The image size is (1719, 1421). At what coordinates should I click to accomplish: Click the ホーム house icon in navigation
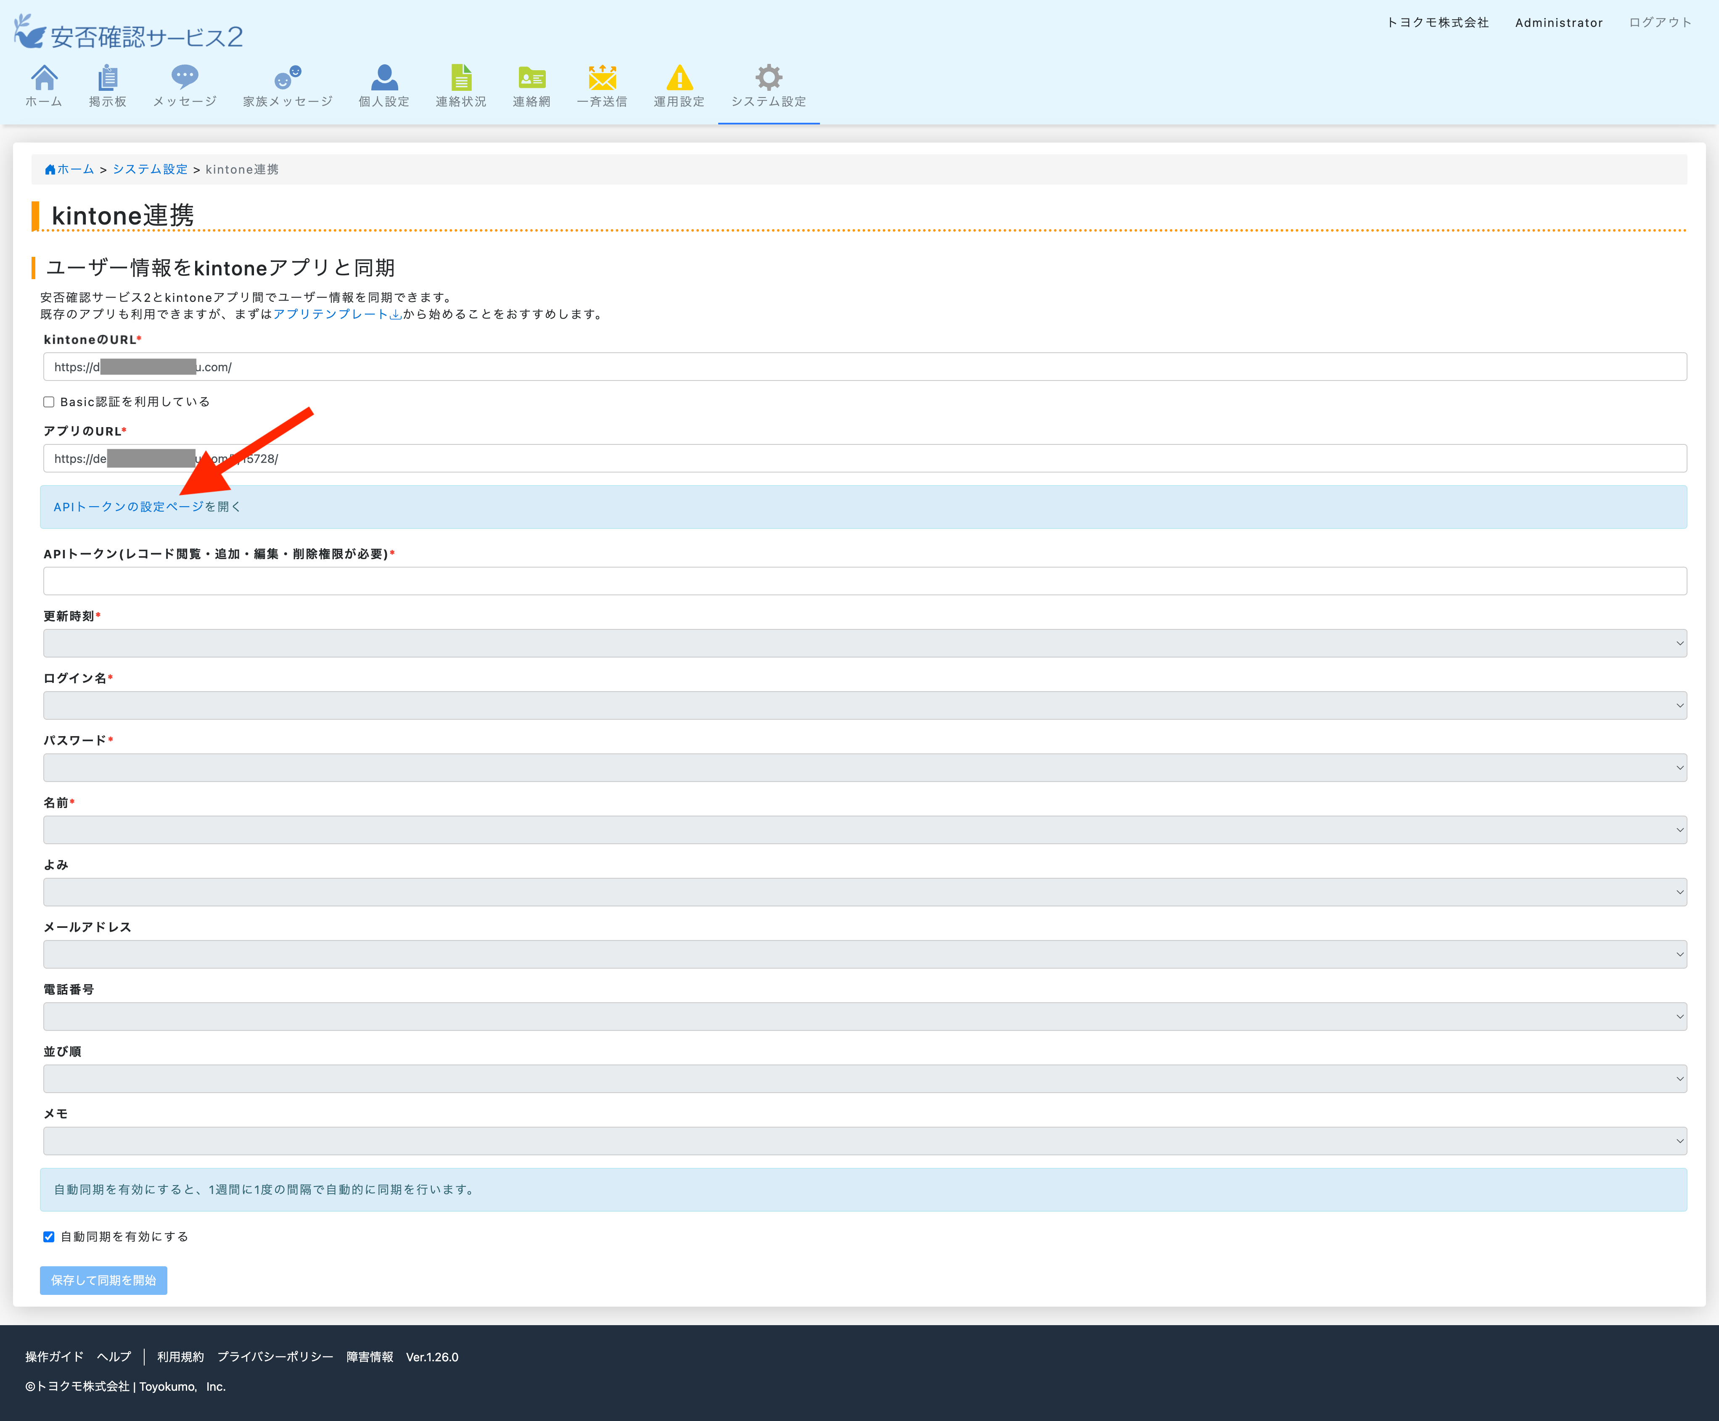point(44,79)
